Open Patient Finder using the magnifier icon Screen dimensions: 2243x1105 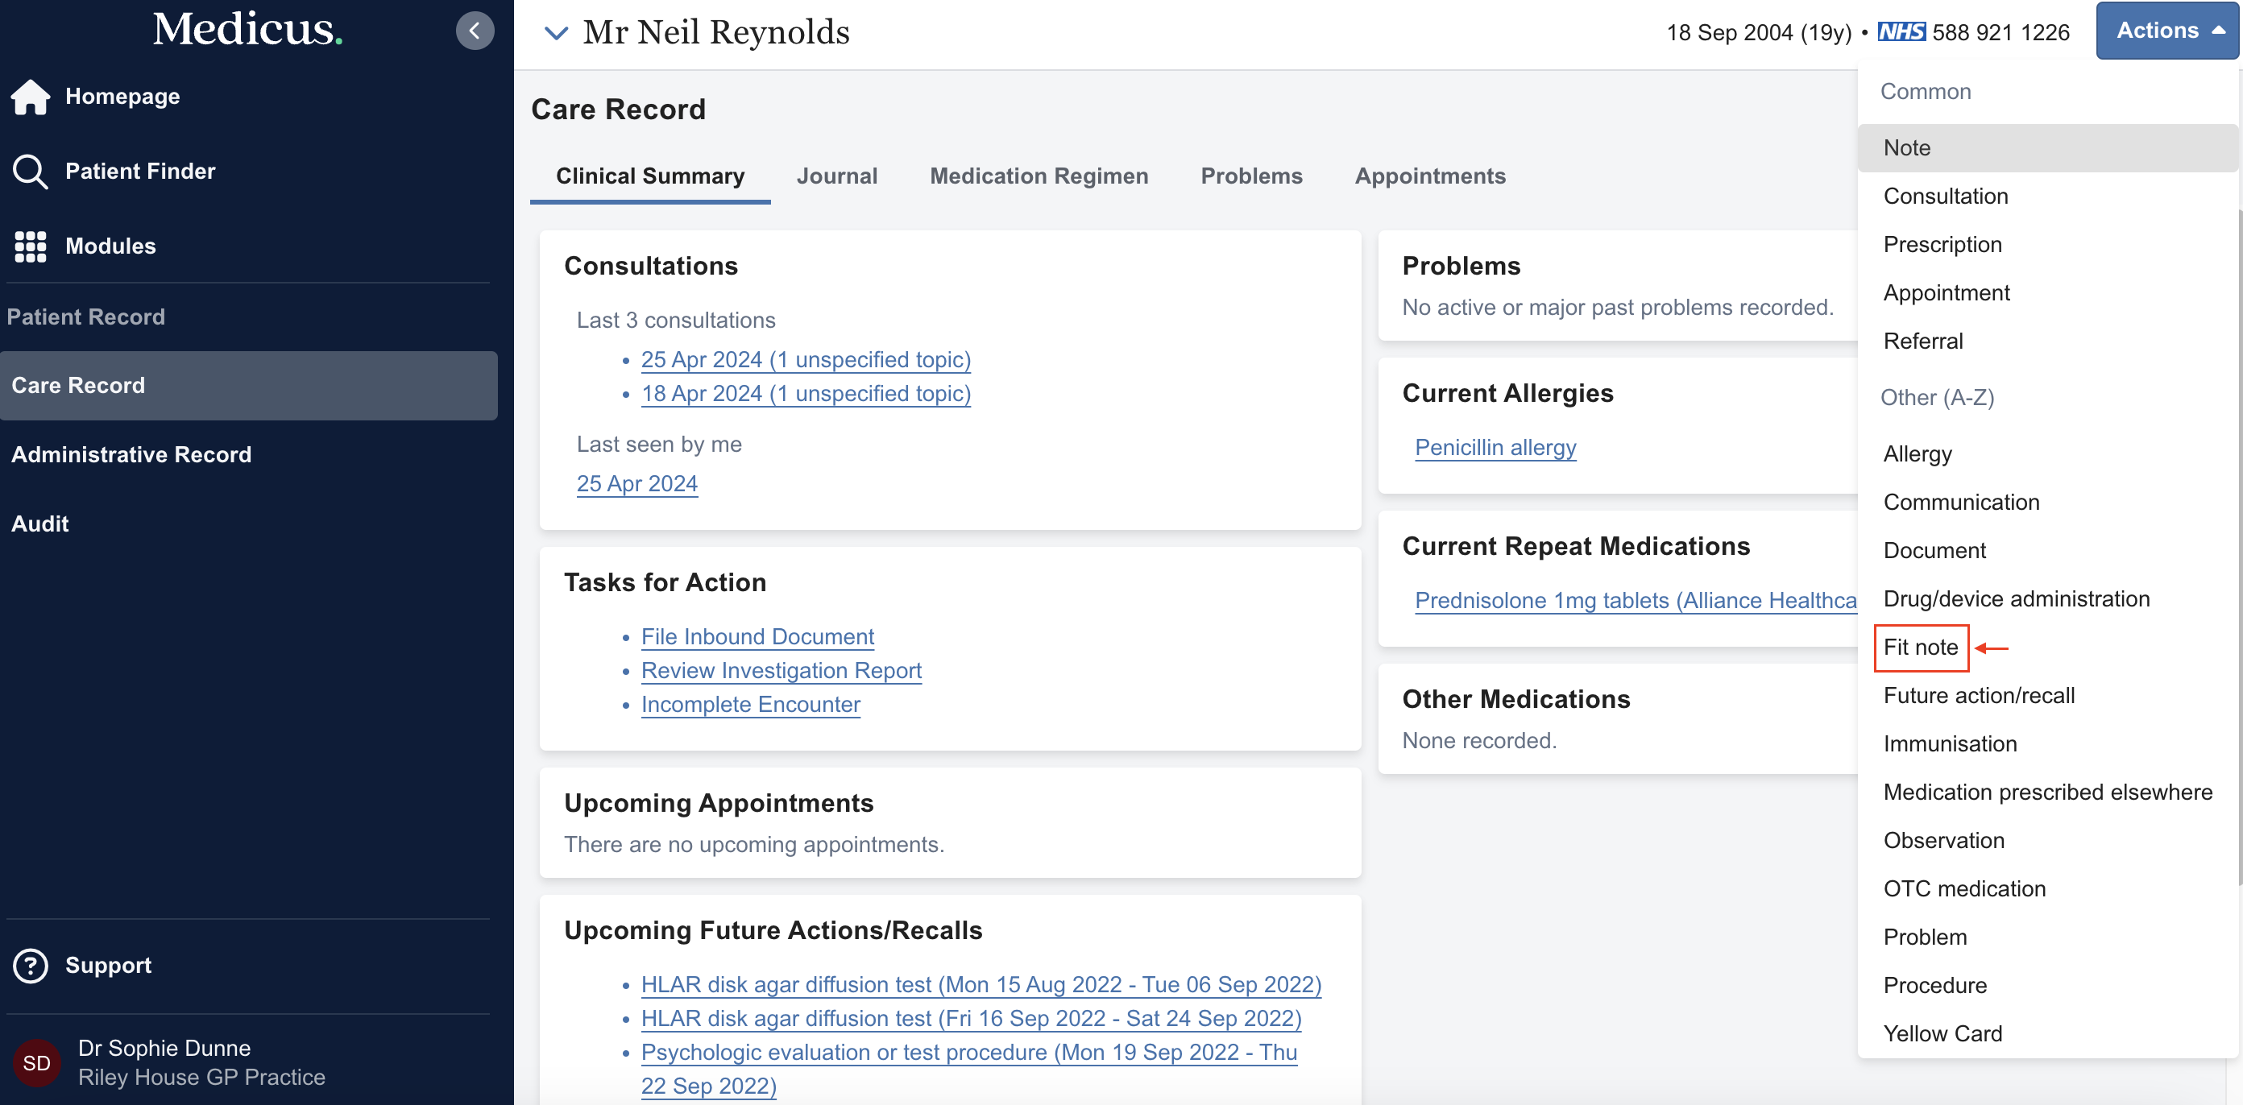(x=31, y=171)
